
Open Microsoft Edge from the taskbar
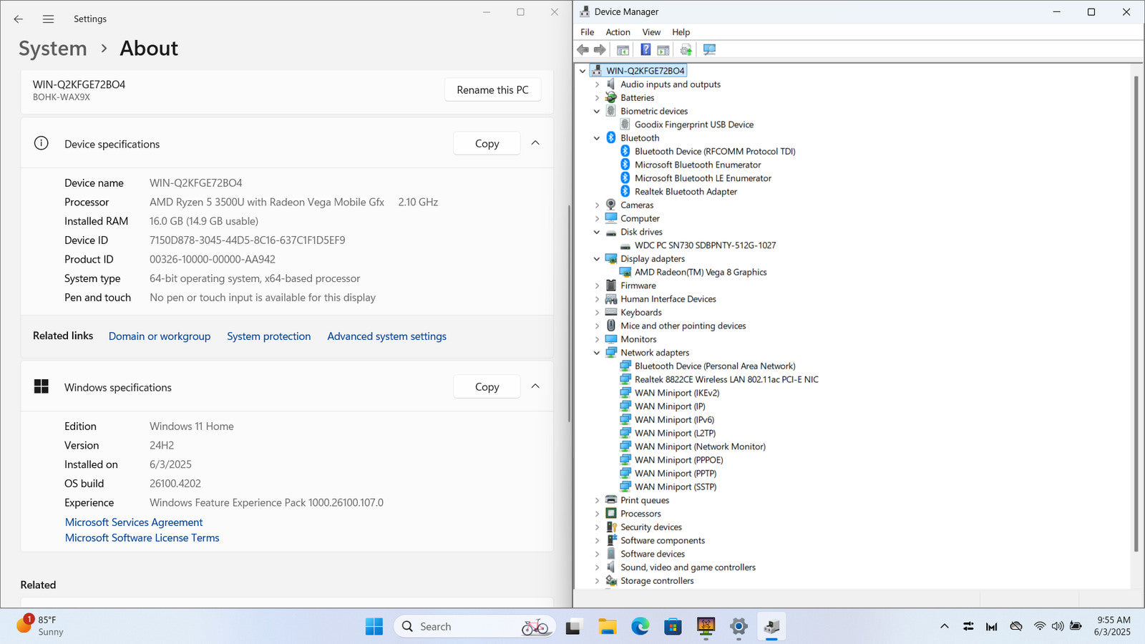(x=640, y=627)
